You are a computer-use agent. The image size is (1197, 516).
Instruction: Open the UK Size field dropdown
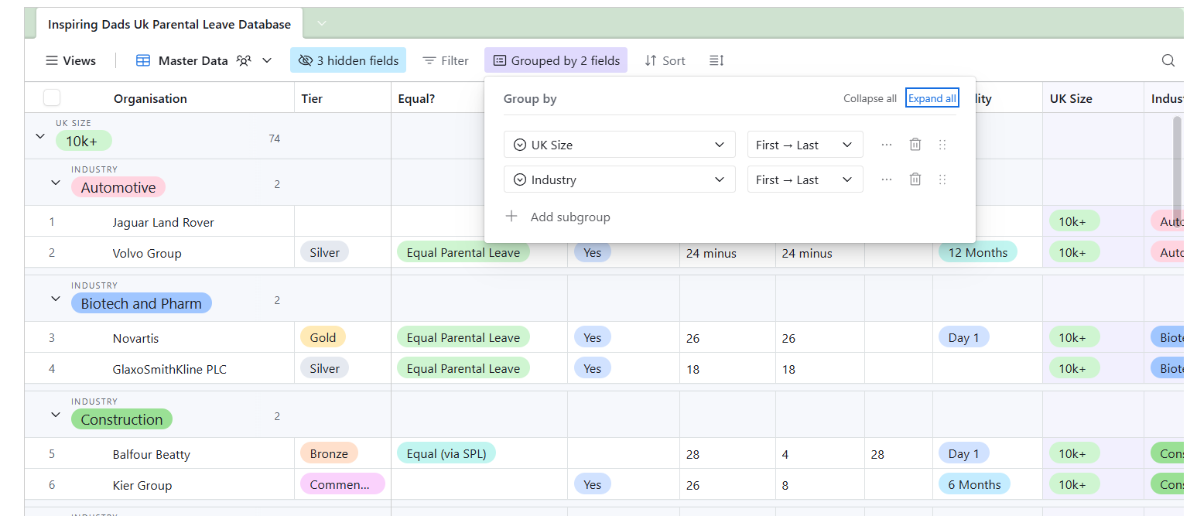point(619,145)
